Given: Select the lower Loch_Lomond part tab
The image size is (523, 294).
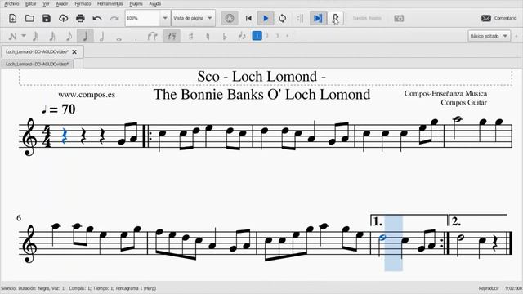Looking at the screenshot, I should pos(37,64).
